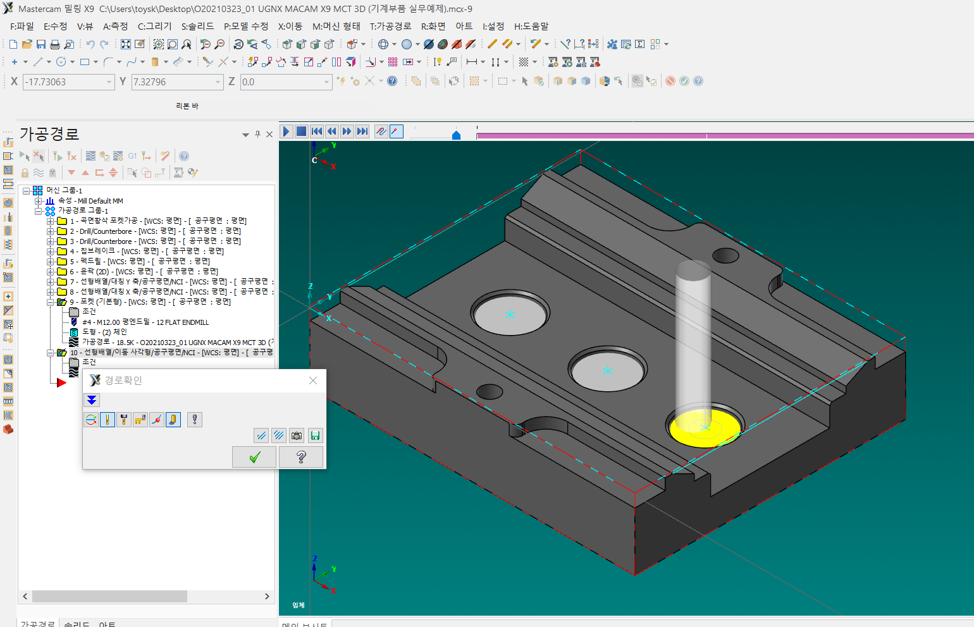Open the T:가공경로 menu
The image size is (974, 627).
[x=391, y=26]
